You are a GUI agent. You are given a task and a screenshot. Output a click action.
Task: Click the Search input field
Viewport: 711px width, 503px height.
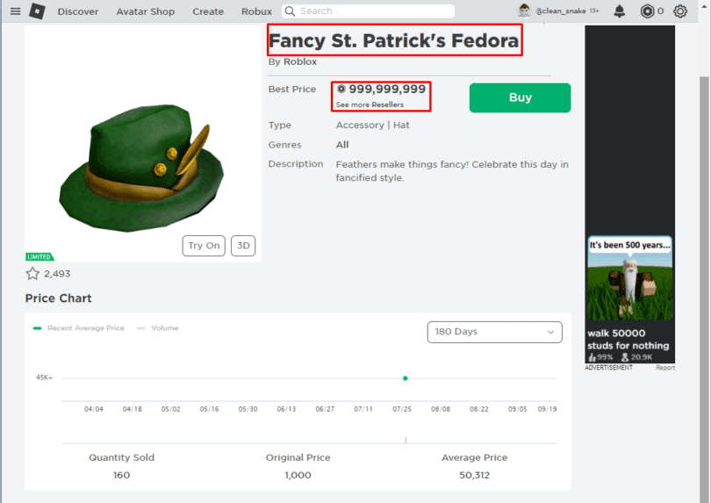point(375,11)
